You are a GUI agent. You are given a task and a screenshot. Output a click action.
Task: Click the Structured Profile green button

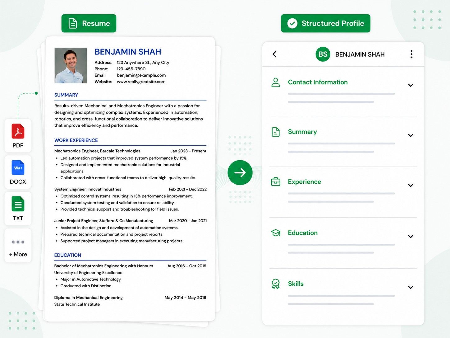click(326, 23)
